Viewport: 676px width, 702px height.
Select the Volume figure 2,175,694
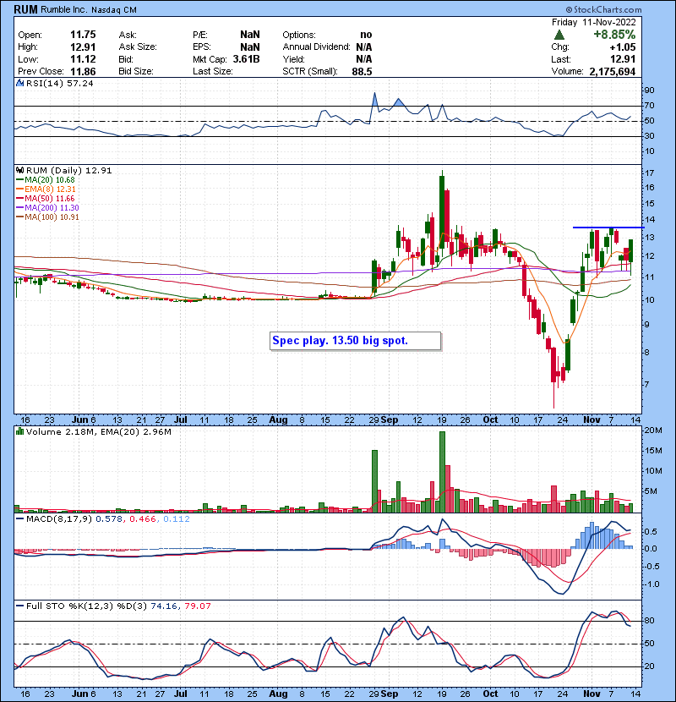pos(613,71)
